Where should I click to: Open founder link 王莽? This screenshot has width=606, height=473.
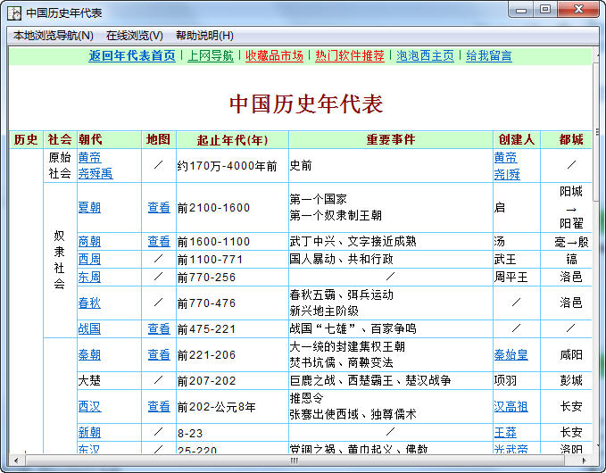pos(505,433)
